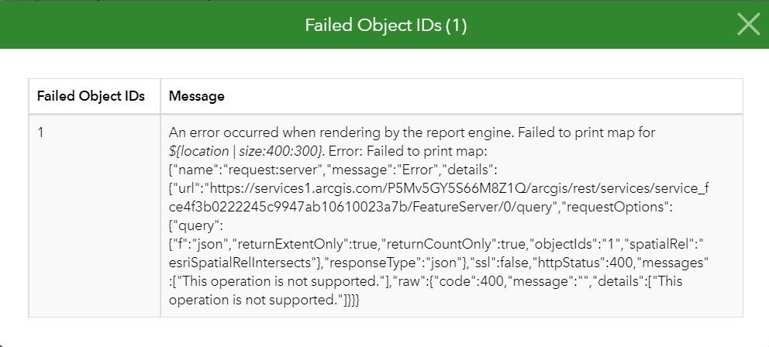Click the failed object ID "1" cell
The width and height of the screenshot is (769, 347).
[41, 132]
